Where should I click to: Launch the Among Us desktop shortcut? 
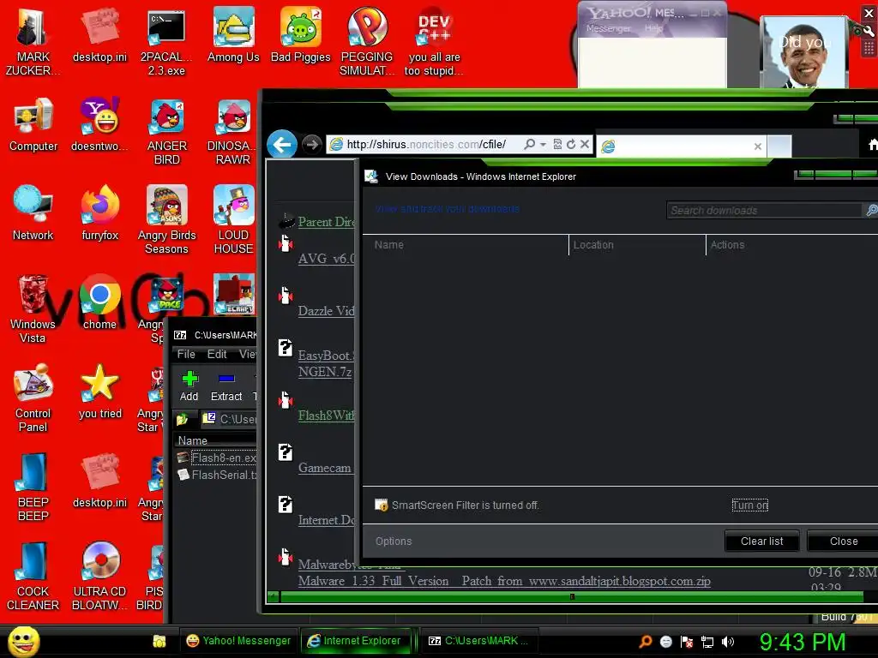click(x=233, y=34)
